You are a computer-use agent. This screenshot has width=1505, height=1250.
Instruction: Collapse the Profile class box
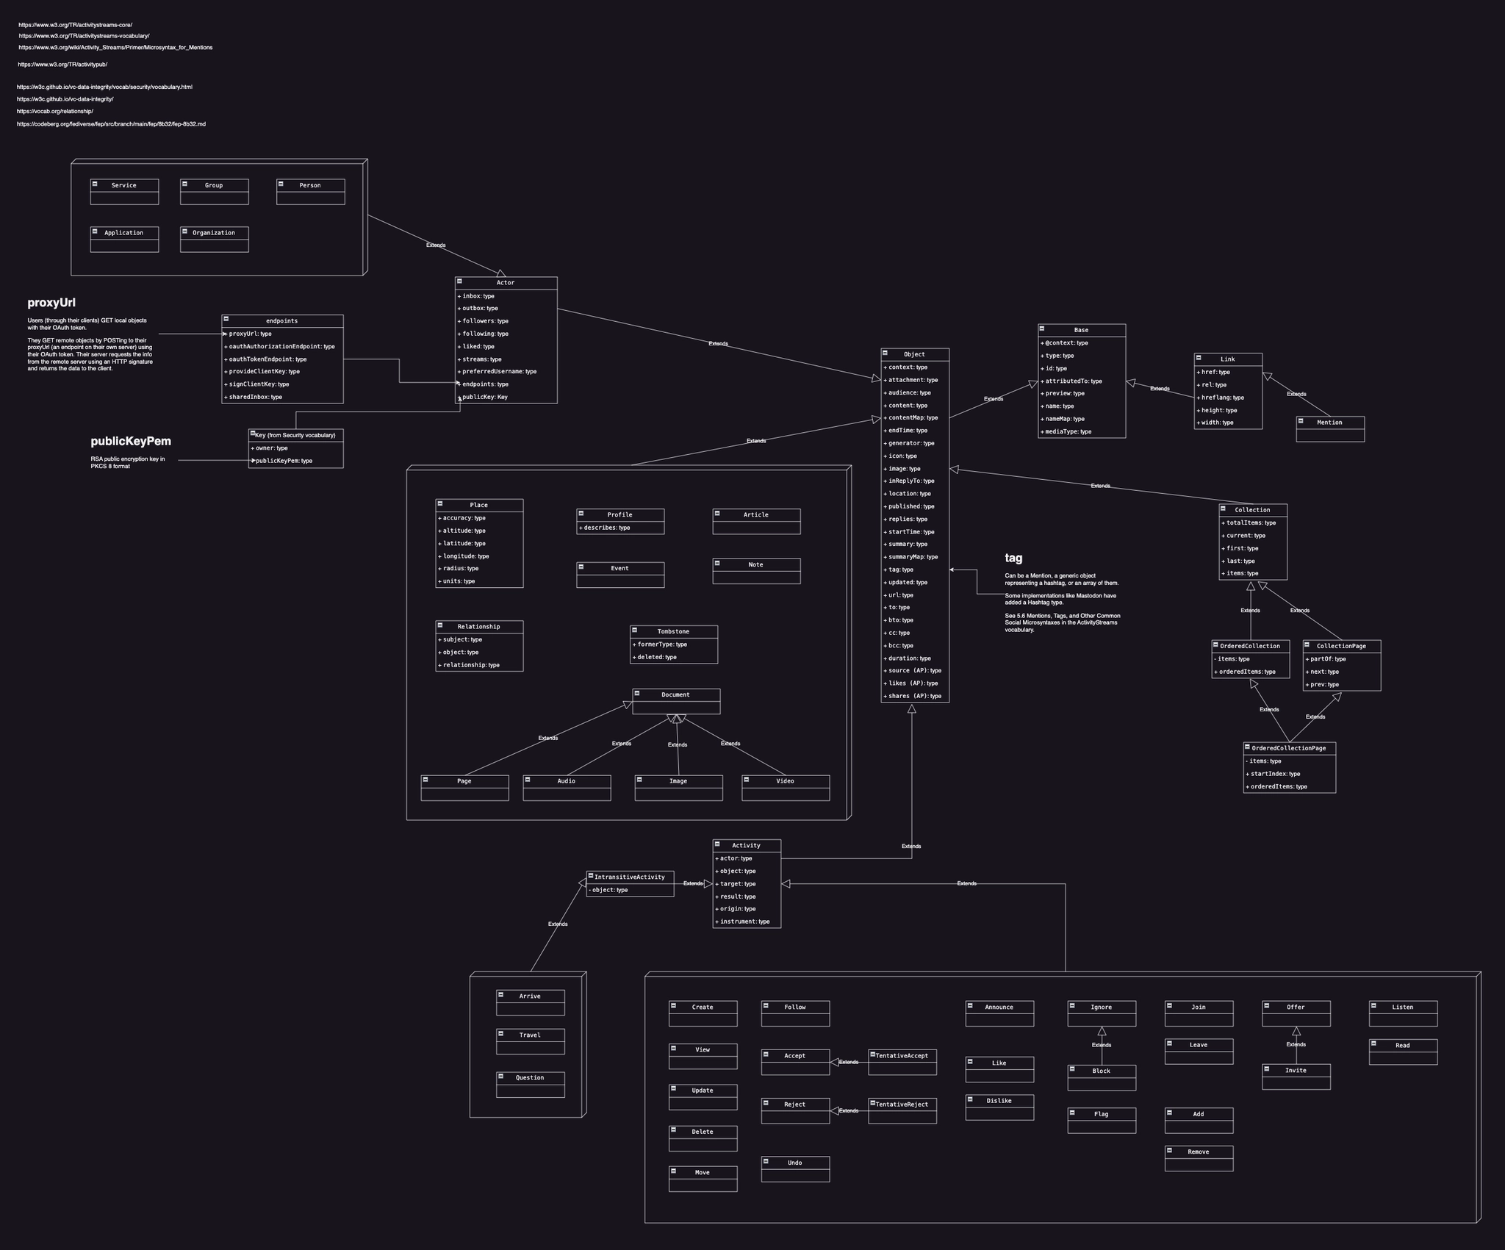(581, 513)
